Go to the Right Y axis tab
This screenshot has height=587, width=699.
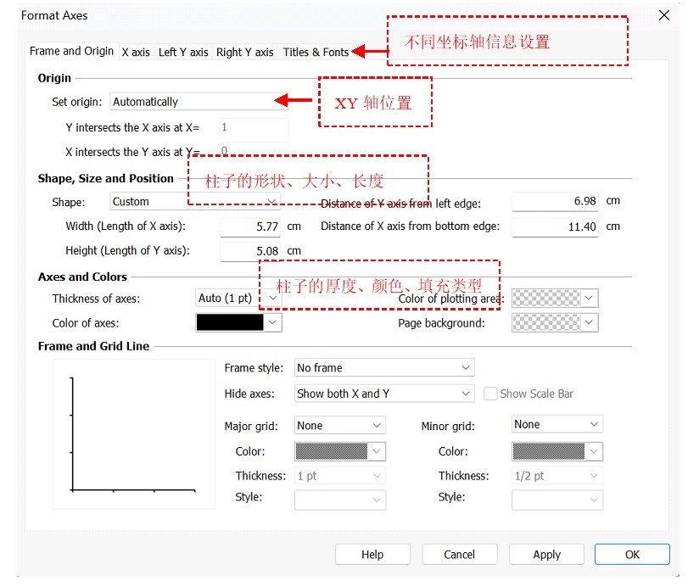pos(244,52)
